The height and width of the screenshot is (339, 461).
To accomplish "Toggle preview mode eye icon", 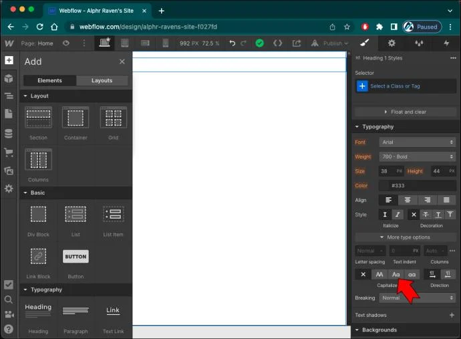I will pos(66,43).
